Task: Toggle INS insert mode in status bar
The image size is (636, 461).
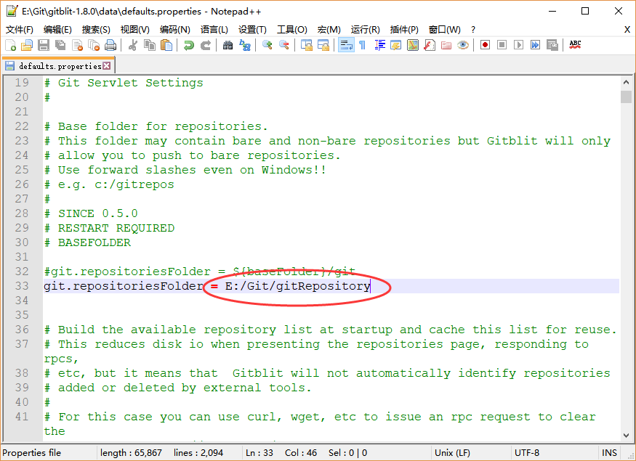Action: pyautogui.click(x=609, y=453)
